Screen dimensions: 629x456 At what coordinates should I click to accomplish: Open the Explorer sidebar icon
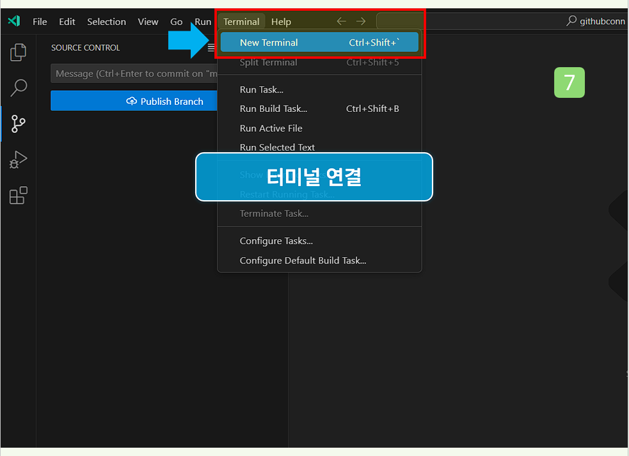(18, 52)
